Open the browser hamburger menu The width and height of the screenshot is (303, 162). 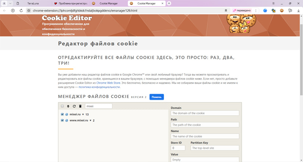click(x=273, y=3)
